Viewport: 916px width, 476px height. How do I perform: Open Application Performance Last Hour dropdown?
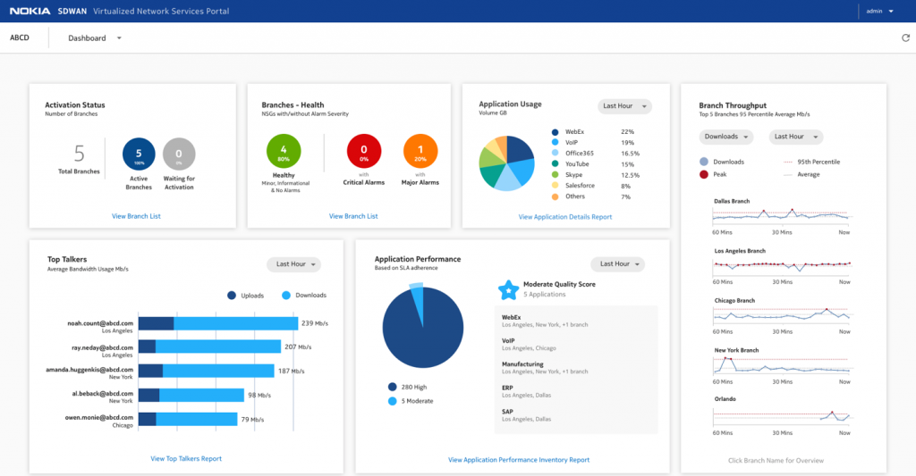click(x=617, y=264)
